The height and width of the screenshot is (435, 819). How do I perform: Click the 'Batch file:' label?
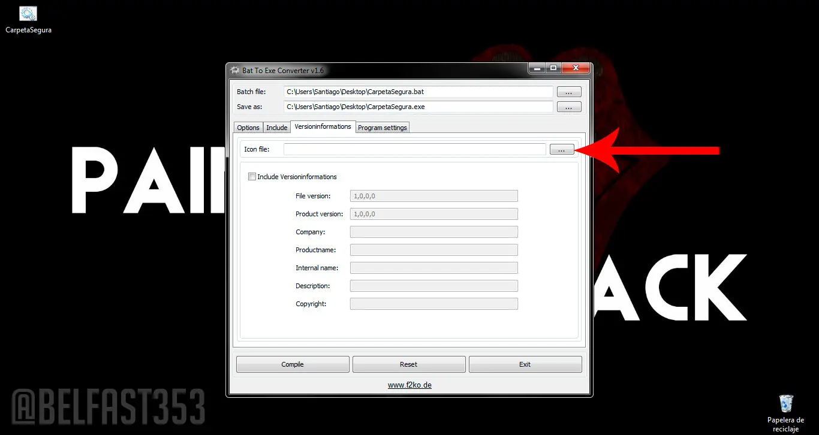[251, 92]
